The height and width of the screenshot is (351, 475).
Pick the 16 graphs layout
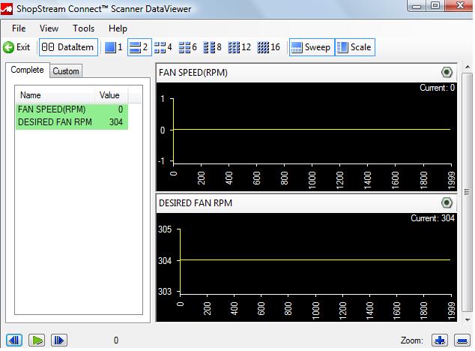pyautogui.click(x=268, y=47)
